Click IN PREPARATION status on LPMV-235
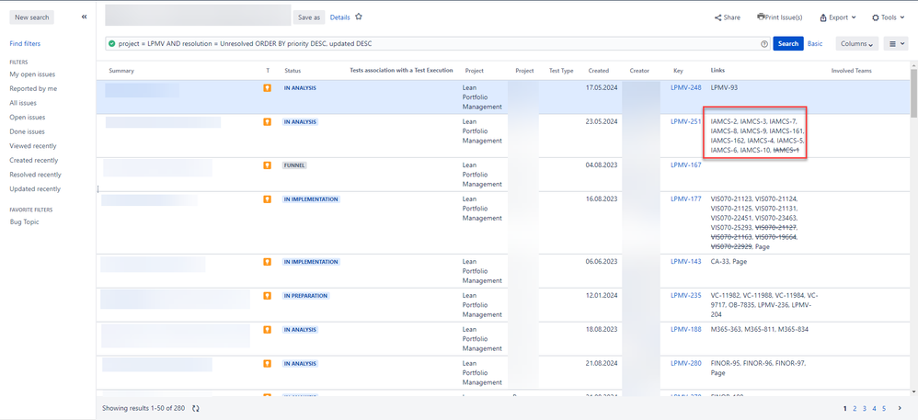The image size is (918, 420). (x=305, y=296)
